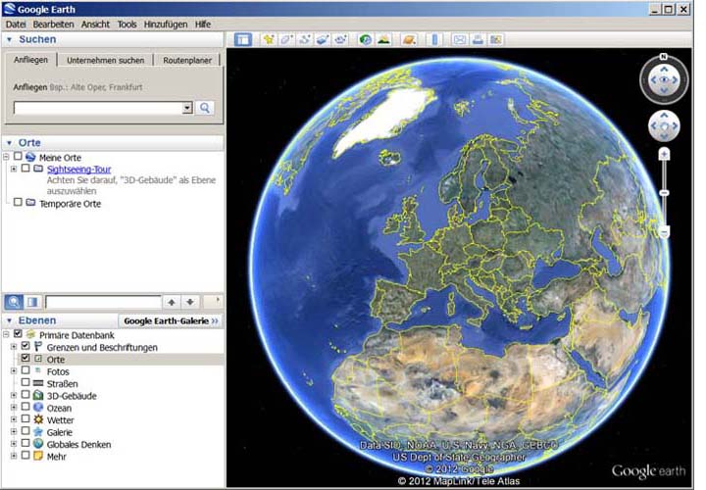The image size is (706, 490).
Task: Click look-right arrow on the eye joystick
Action: 675,80
